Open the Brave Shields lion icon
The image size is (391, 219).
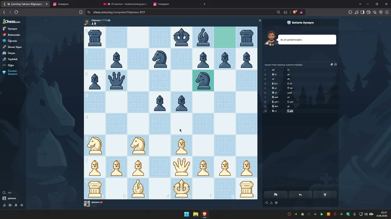(294, 12)
